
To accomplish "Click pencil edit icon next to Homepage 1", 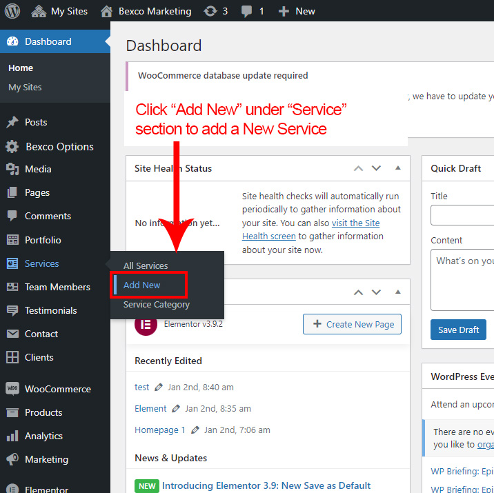I will pyautogui.click(x=195, y=430).
